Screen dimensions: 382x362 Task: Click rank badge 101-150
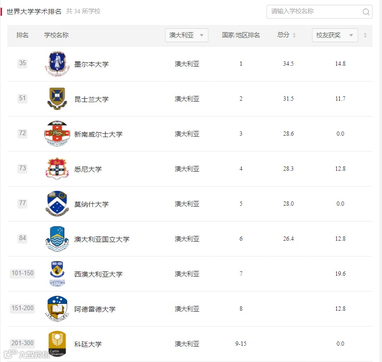23,273
